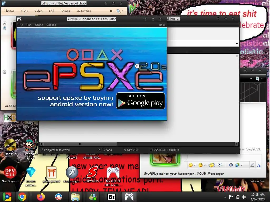Select the steven univer diamond desktop icon

pos(31,176)
